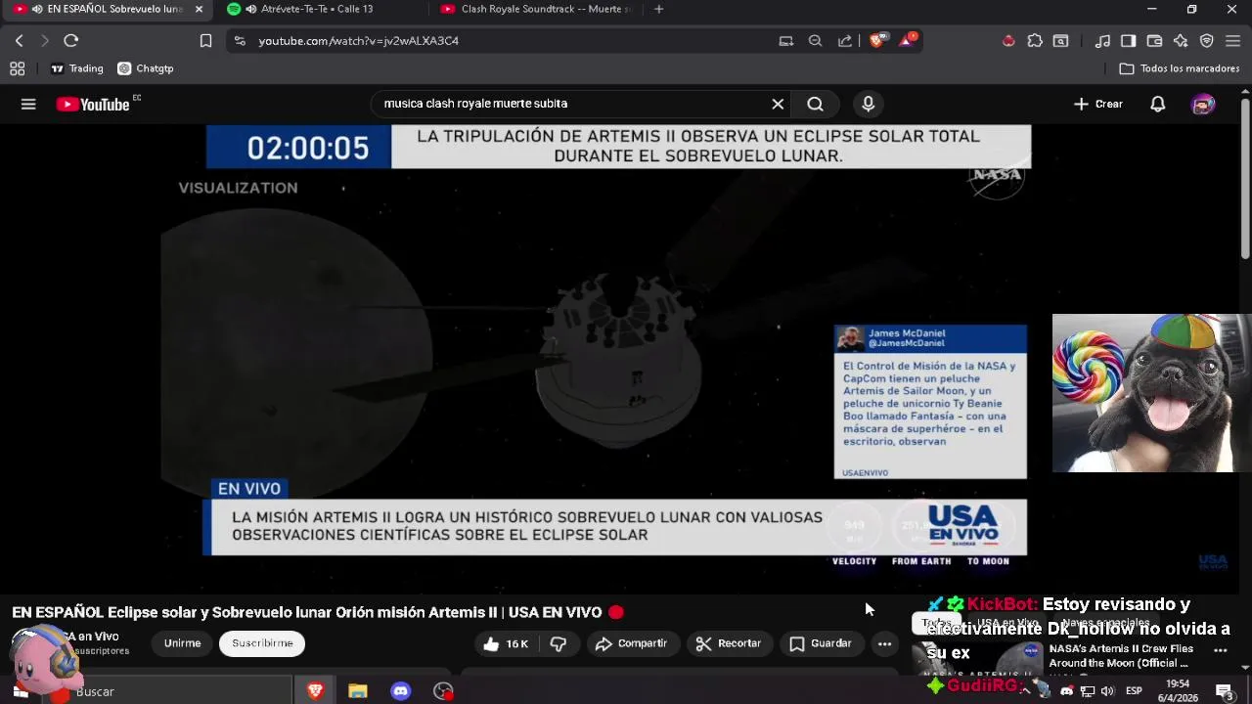The image size is (1252, 704).
Task: Mute audio on the Calle 13 tab
Action: [251, 9]
